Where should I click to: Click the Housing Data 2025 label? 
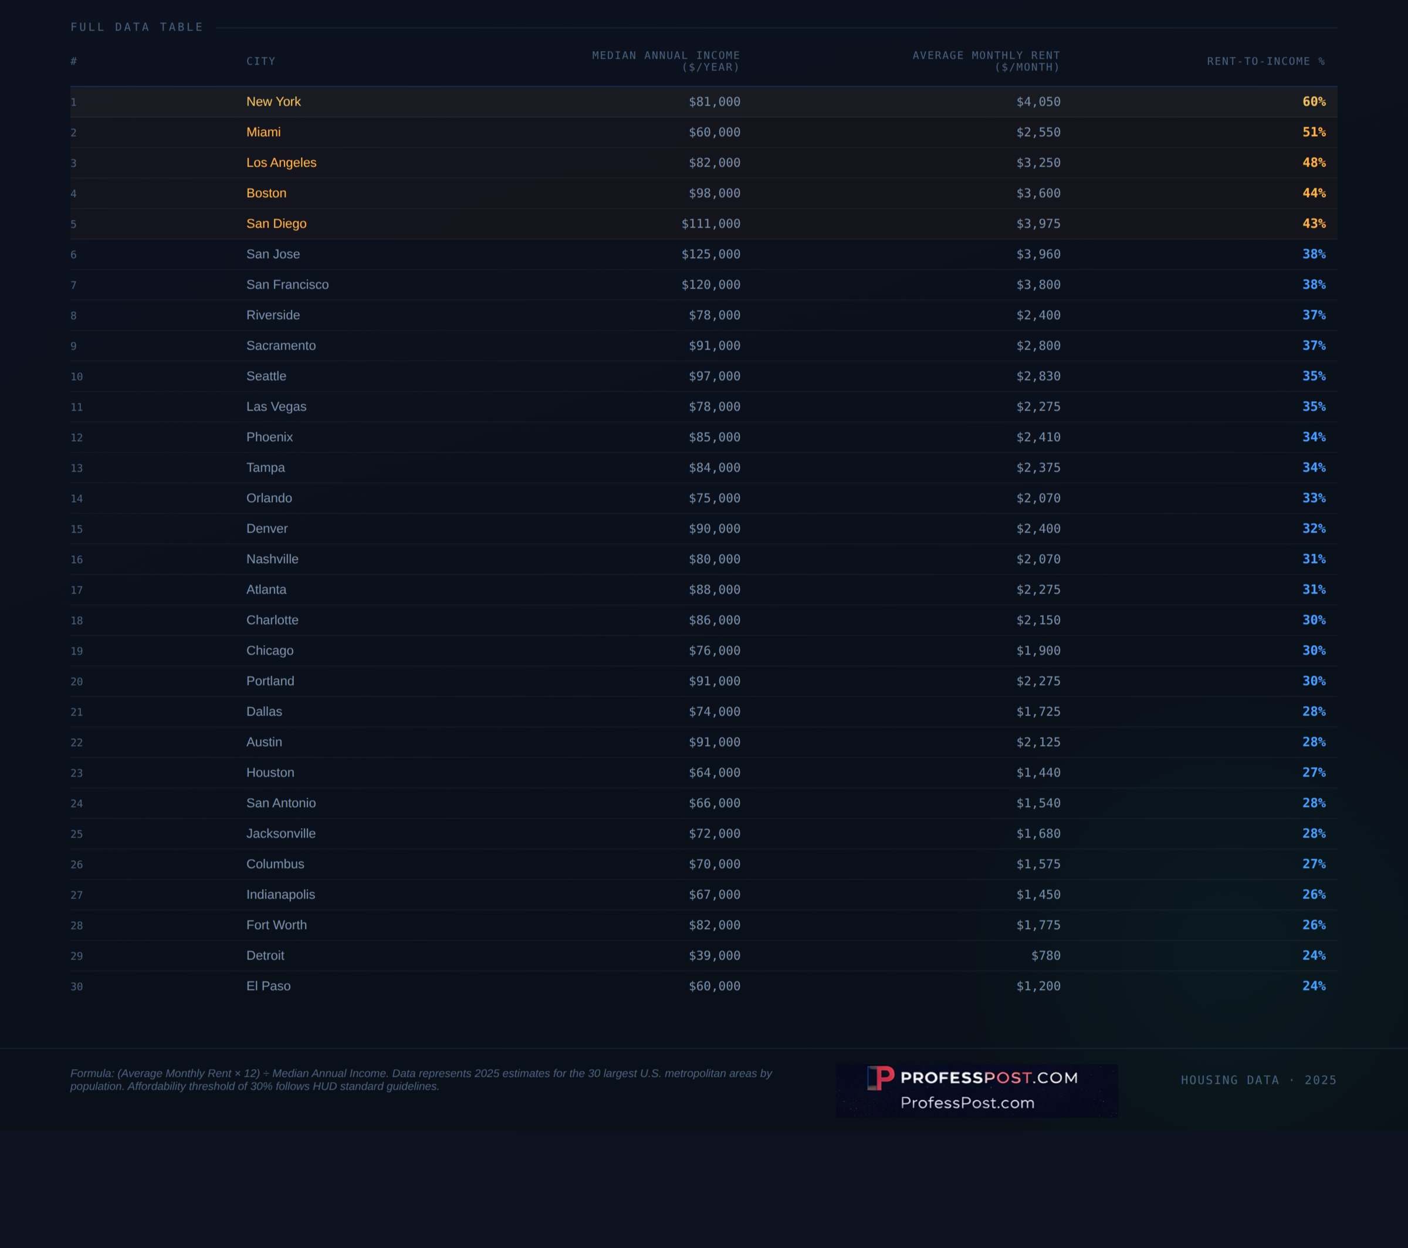[1258, 1080]
